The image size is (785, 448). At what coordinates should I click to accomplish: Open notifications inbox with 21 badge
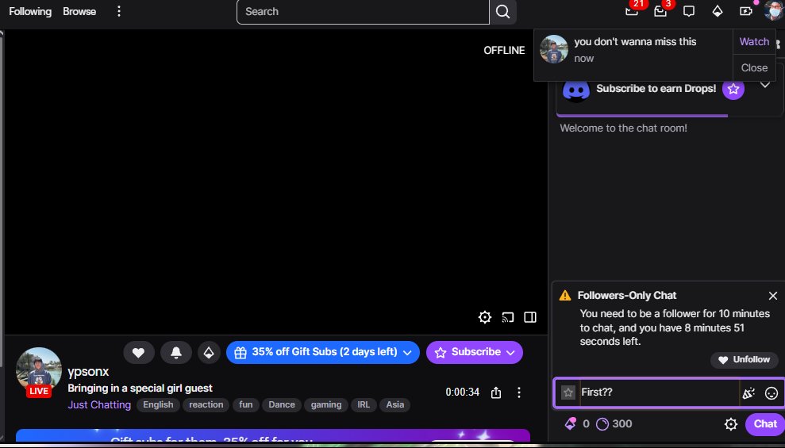pos(633,11)
